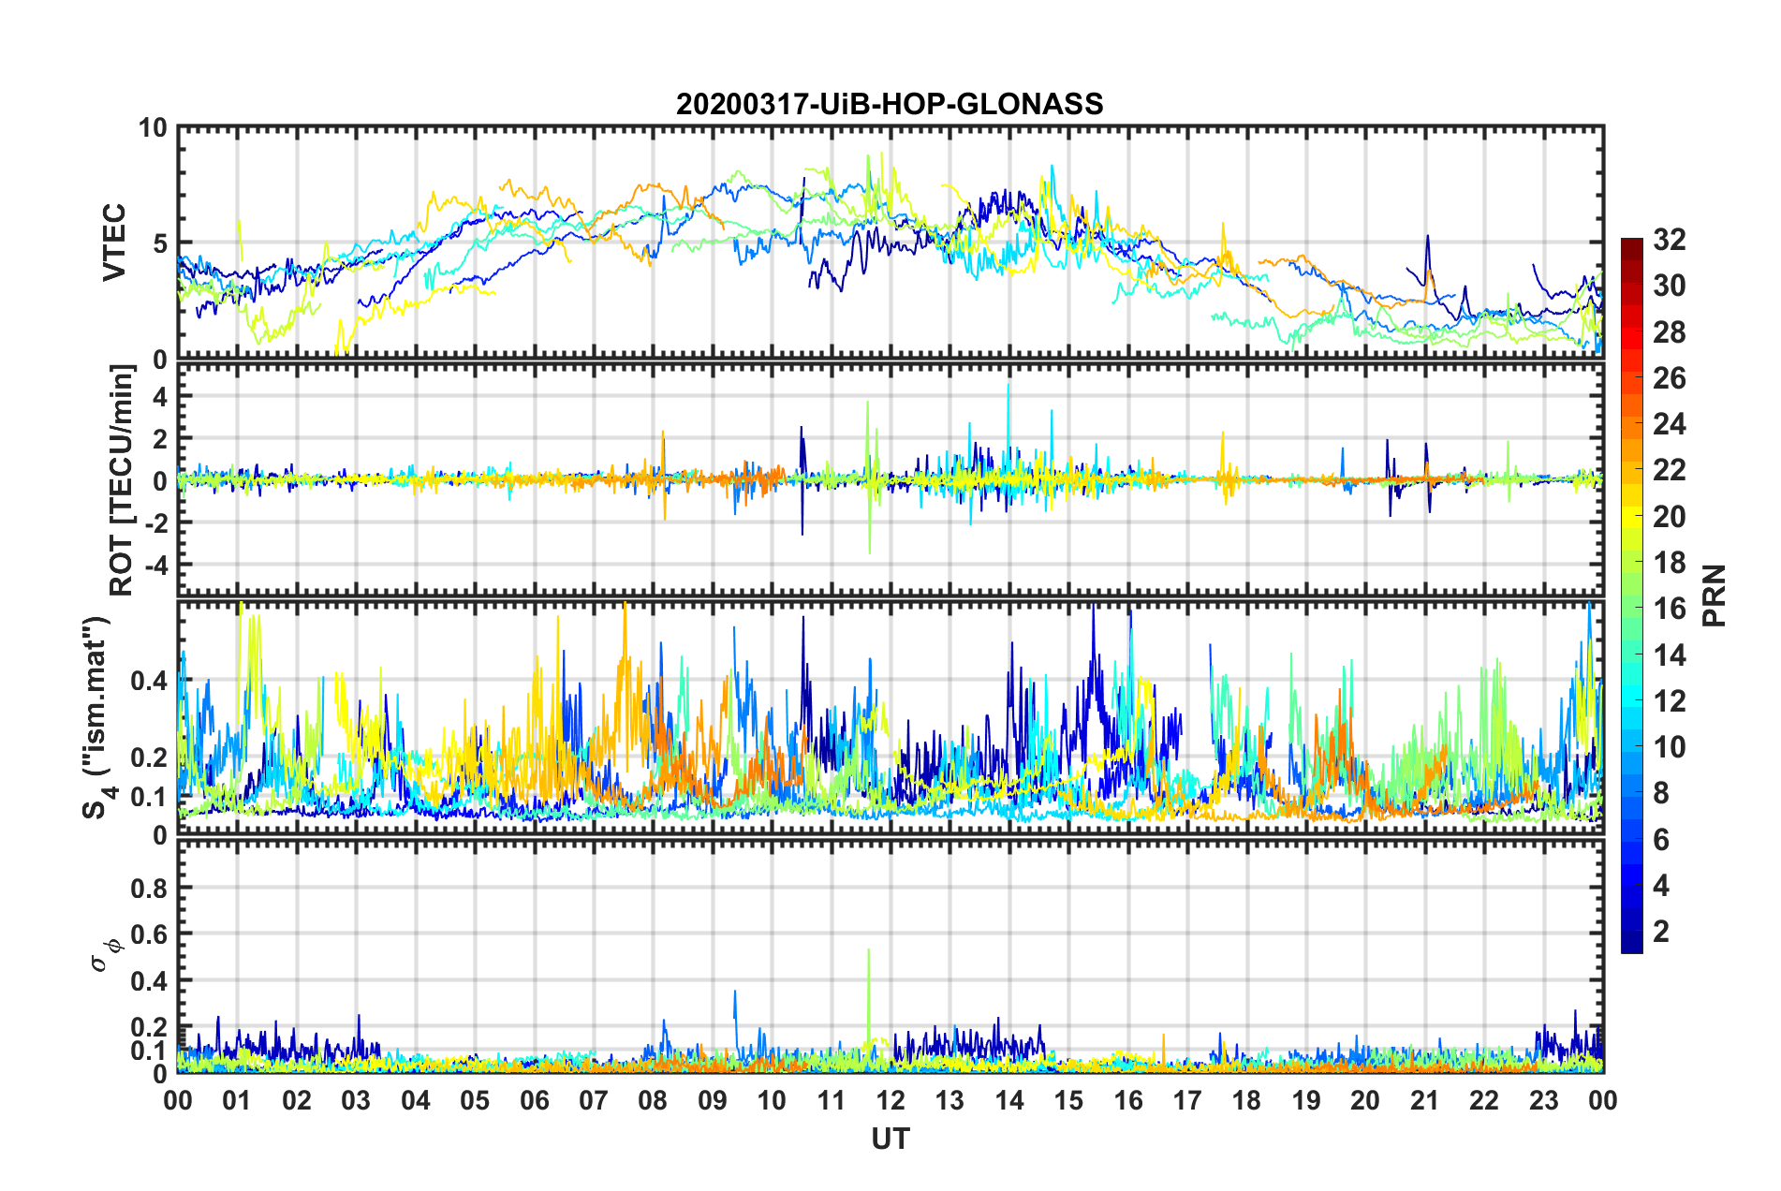1781x1191 pixels.
Task: Click the PRN colorbar label
Action: point(1715,595)
